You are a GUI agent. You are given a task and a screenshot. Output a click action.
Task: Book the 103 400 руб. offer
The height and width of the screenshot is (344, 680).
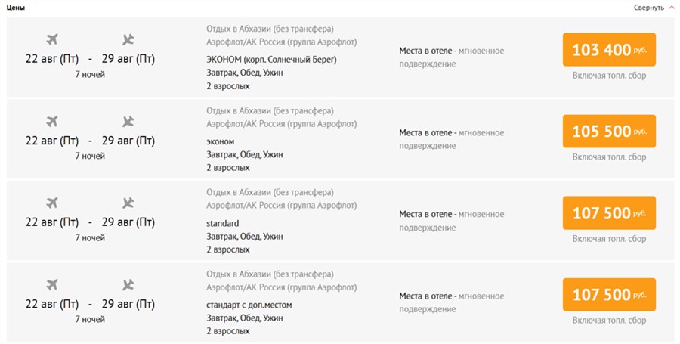pyautogui.click(x=609, y=50)
